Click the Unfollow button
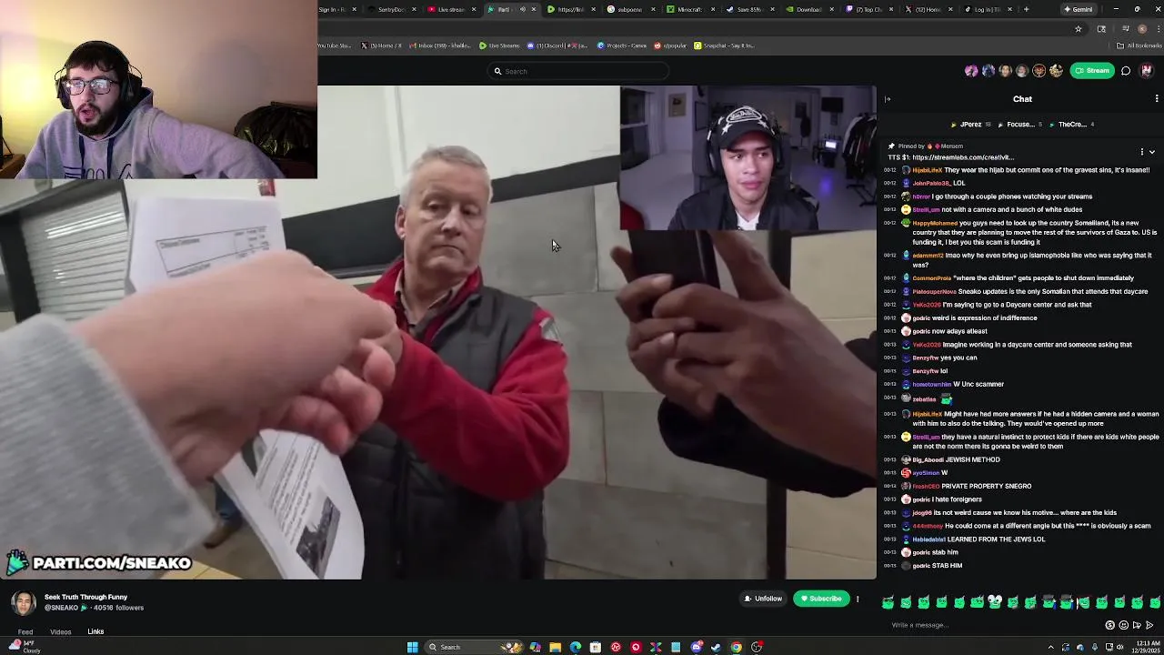 763,599
